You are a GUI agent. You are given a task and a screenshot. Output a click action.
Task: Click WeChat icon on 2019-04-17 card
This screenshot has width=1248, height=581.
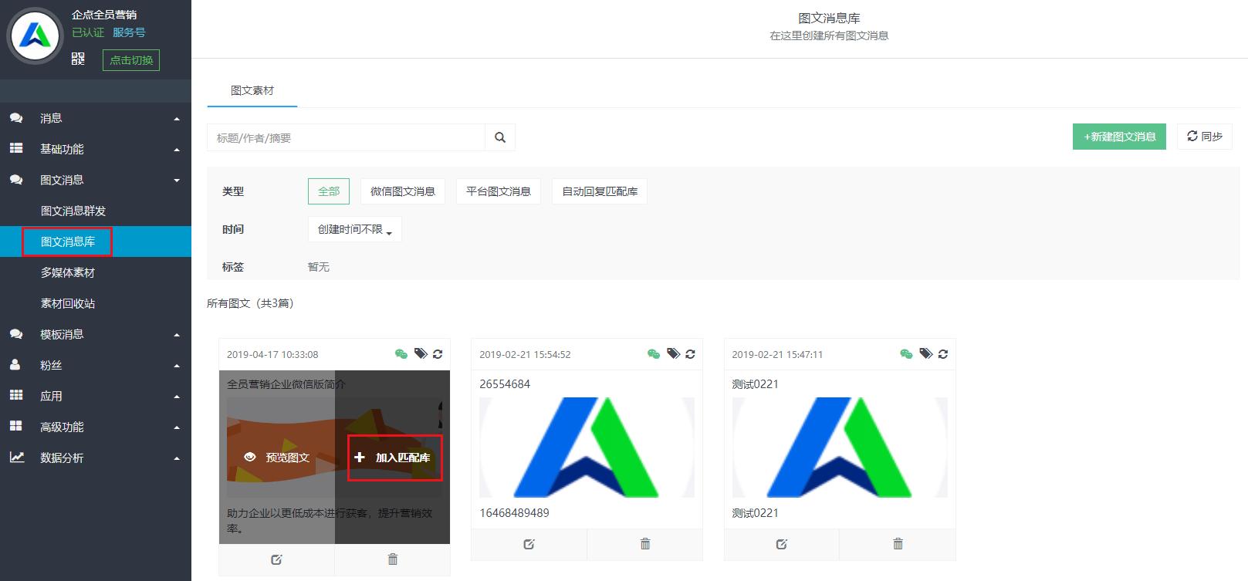click(401, 354)
